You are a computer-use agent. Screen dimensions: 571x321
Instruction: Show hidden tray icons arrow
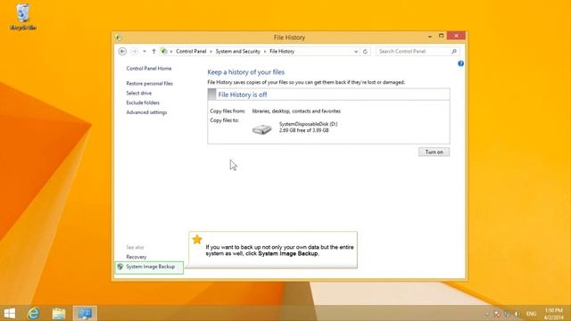[x=487, y=314]
